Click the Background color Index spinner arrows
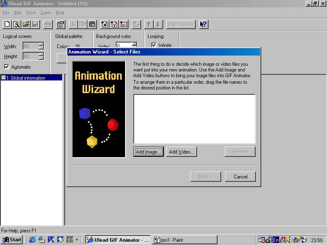This screenshot has height=245, width=327. [x=135, y=45]
